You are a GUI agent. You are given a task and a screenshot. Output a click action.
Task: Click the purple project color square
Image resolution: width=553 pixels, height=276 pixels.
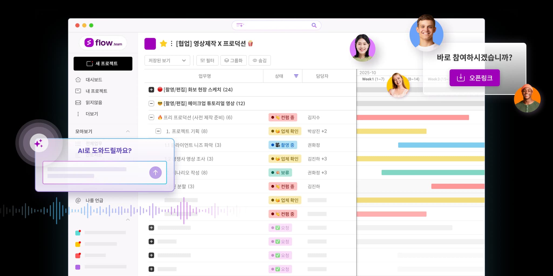pos(150,44)
